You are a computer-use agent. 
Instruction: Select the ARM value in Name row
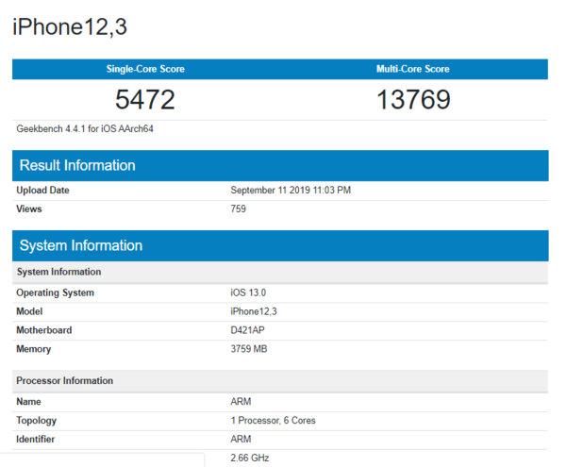coord(241,402)
